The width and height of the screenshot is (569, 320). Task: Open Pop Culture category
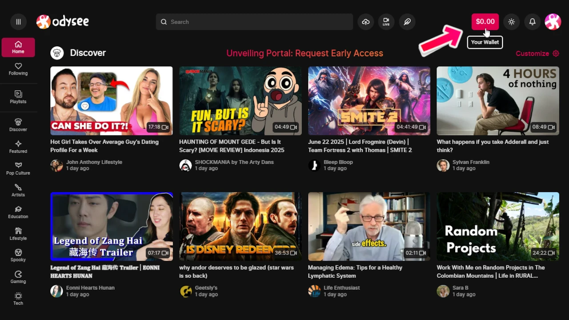point(18,169)
